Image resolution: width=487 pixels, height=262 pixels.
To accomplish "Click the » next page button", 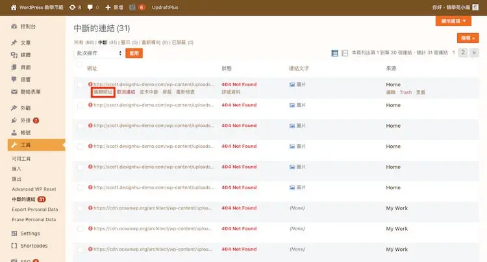I will tap(474, 53).
